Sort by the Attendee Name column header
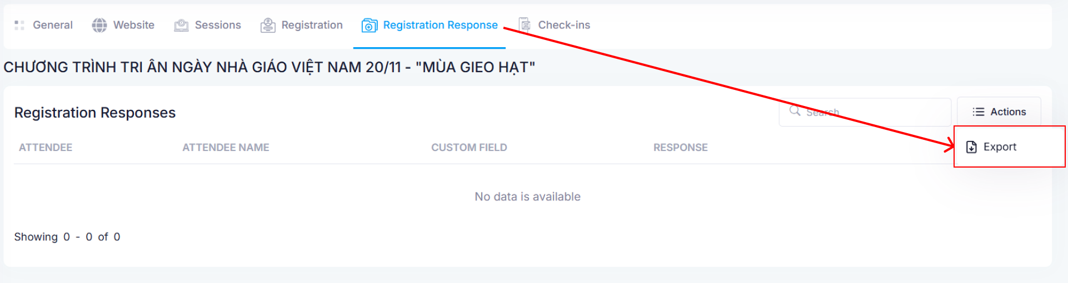Viewport: 1068px width, 283px height. (x=226, y=148)
